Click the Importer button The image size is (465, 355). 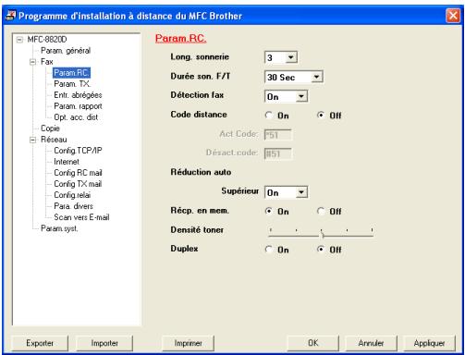click(104, 343)
